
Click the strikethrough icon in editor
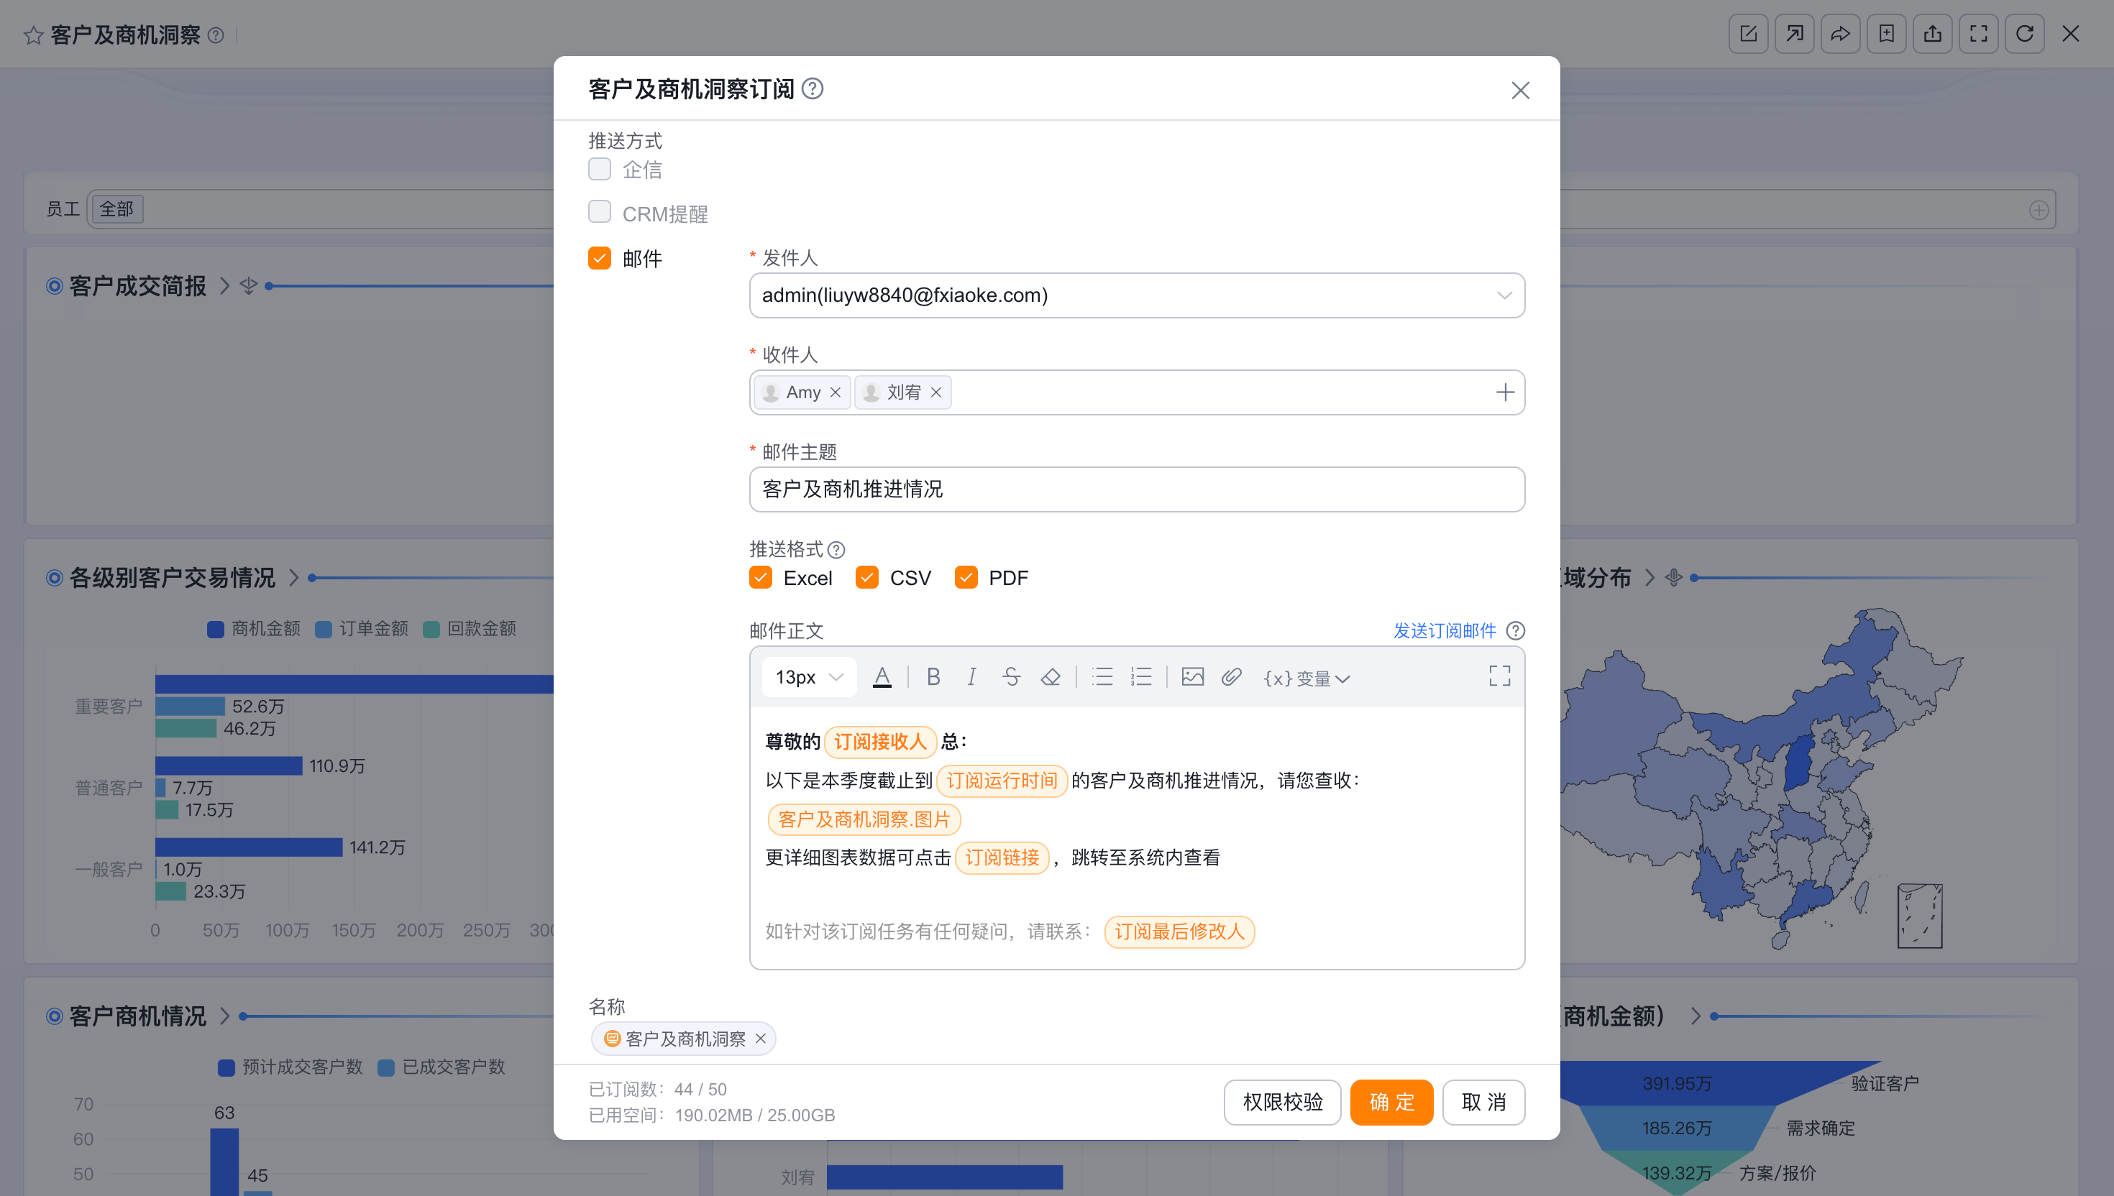tap(1012, 677)
